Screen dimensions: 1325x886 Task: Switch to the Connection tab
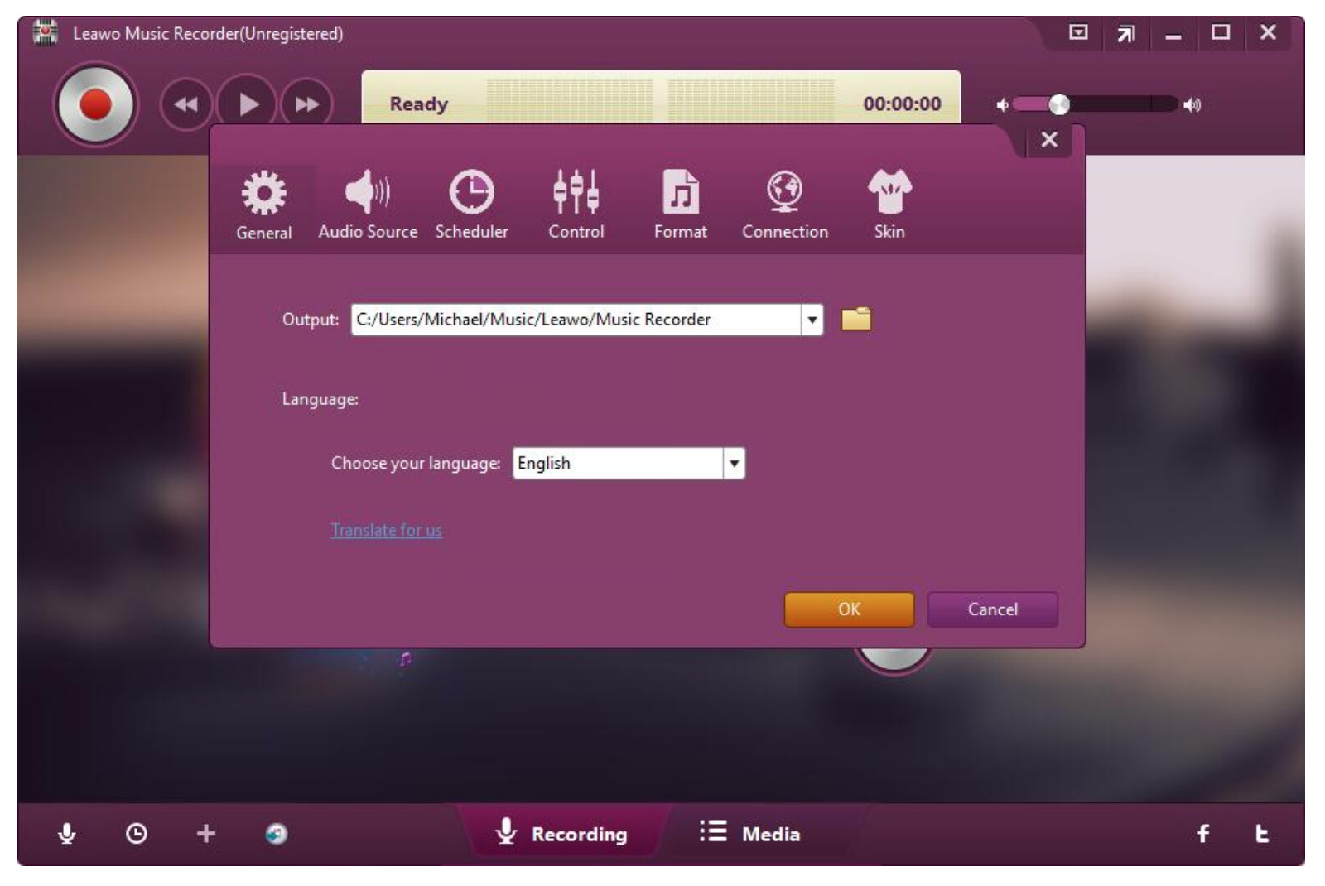tap(785, 205)
